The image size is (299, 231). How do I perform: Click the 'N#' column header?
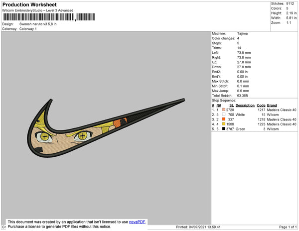pyautogui.click(x=219, y=106)
